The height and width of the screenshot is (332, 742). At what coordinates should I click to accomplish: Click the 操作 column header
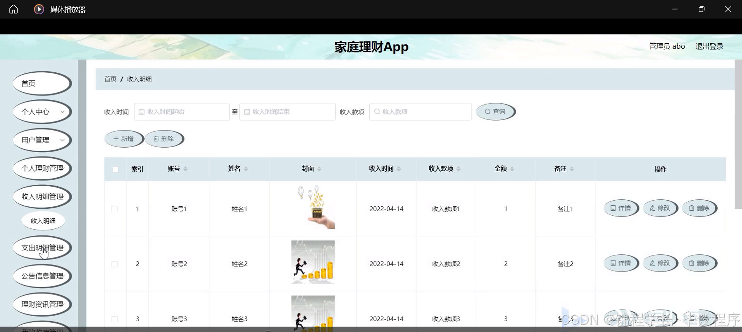660,169
